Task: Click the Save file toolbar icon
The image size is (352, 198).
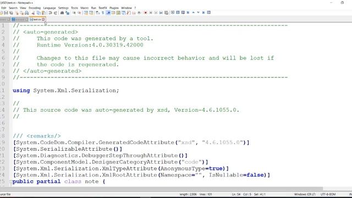Action: (6, 13)
